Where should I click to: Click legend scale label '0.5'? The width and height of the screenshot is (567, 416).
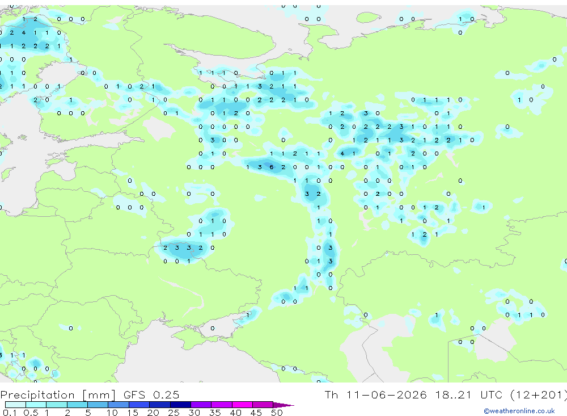point(31,413)
